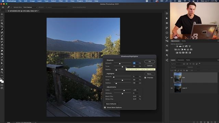The image size is (219, 123).
Task: Add a Brightness/Contrast adjustment
Action: point(177,46)
